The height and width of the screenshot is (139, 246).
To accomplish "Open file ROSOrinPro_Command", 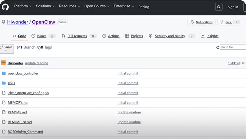I will [26, 132].
